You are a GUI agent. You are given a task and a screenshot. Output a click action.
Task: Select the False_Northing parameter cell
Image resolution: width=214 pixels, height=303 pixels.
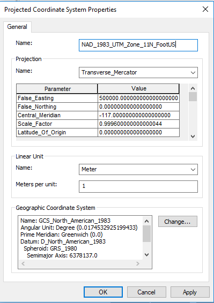[57, 107]
